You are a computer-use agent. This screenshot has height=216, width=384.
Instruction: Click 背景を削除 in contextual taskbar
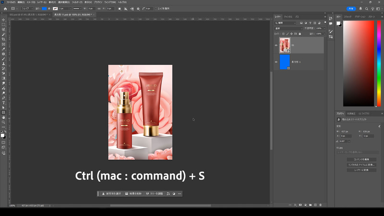click(133, 194)
